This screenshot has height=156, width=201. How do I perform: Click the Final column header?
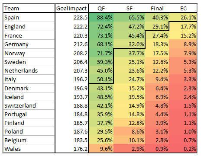click(157, 8)
